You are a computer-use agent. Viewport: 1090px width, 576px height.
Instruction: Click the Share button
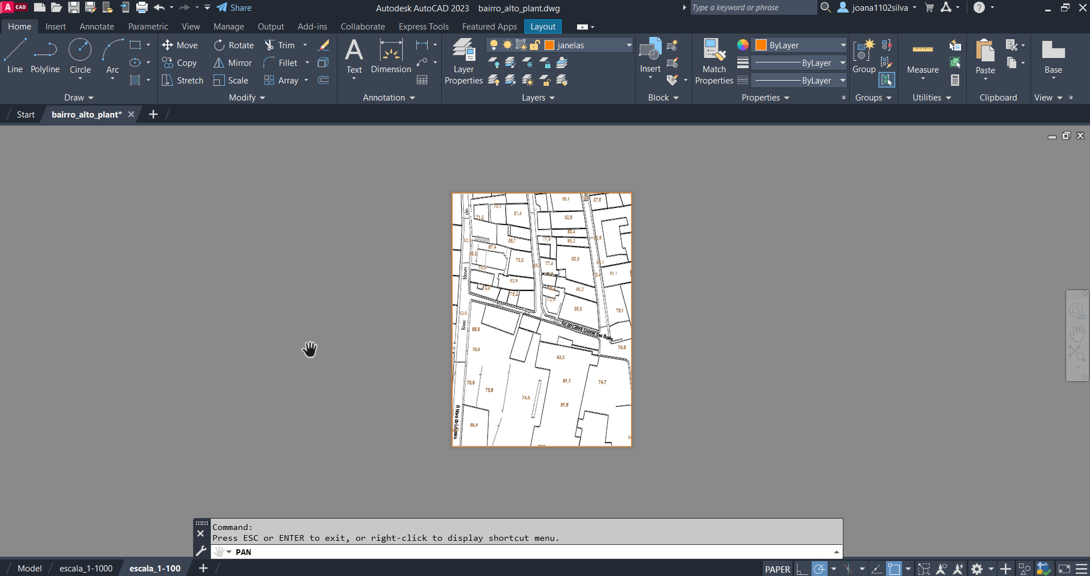click(234, 8)
